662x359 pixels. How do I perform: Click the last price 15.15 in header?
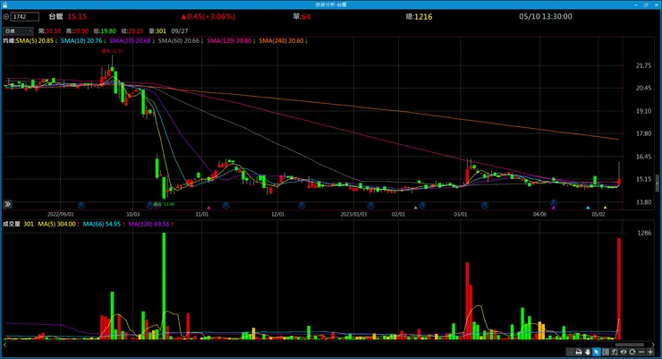(x=77, y=16)
